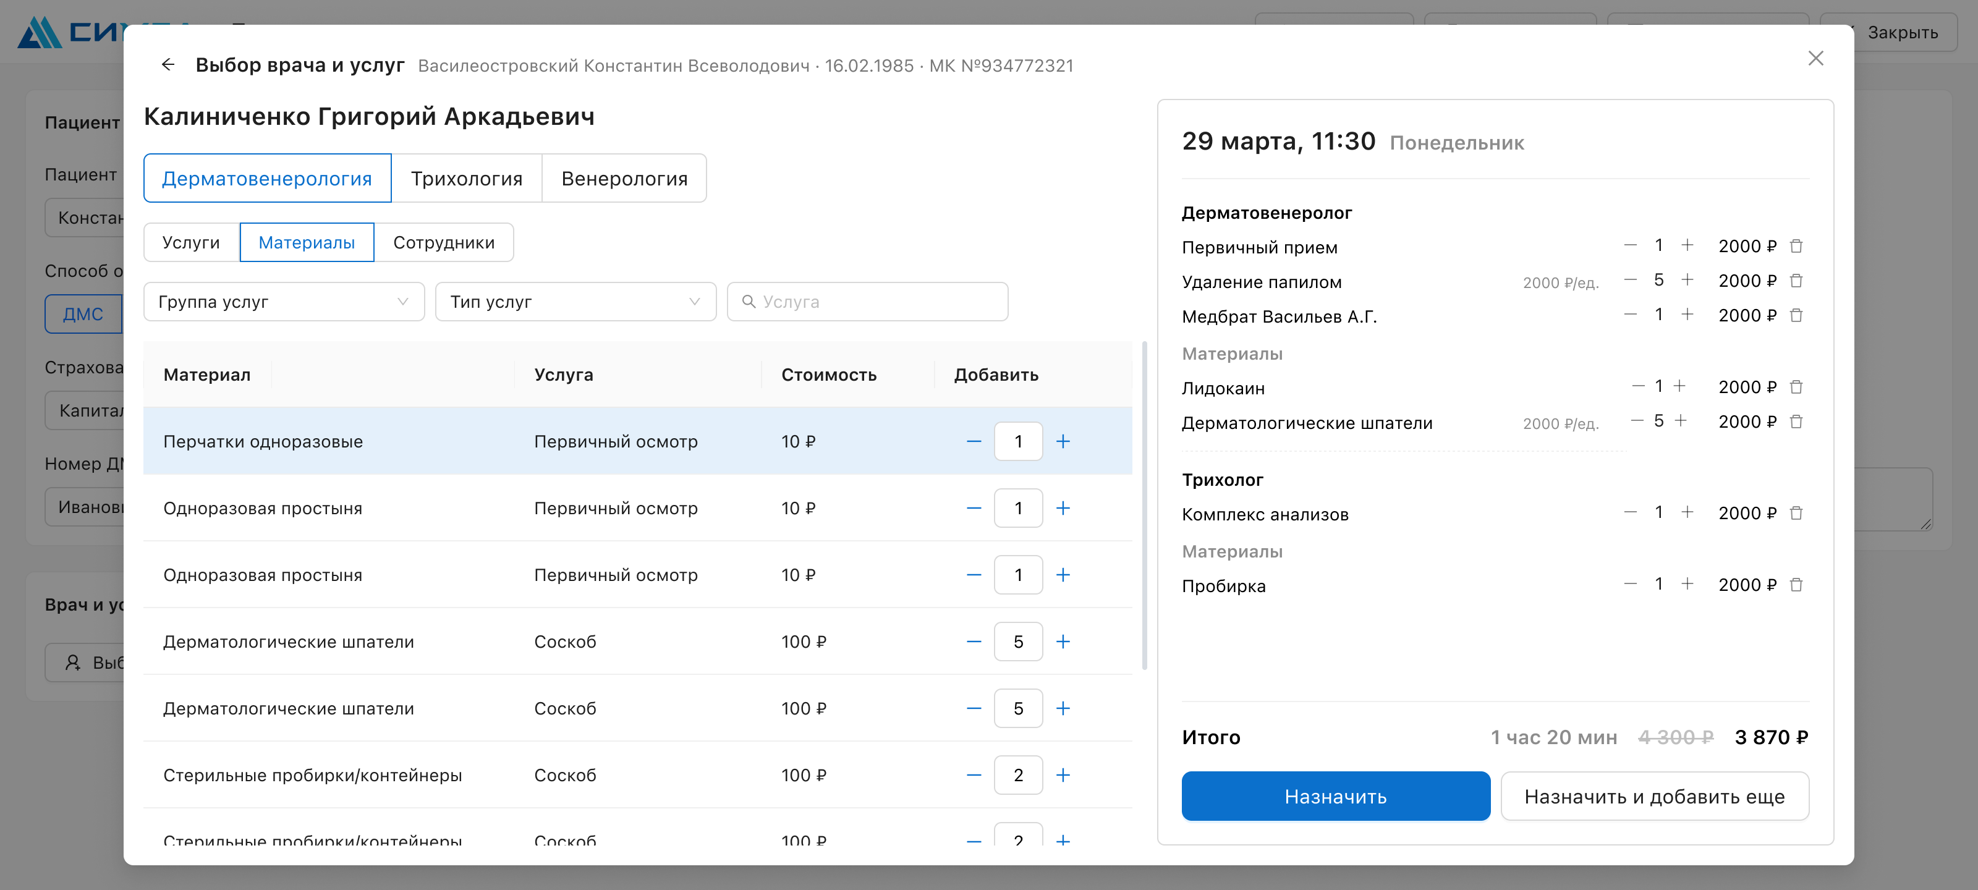This screenshot has width=1978, height=890.
Task: Focus the Услуга search field
Action: 867,302
